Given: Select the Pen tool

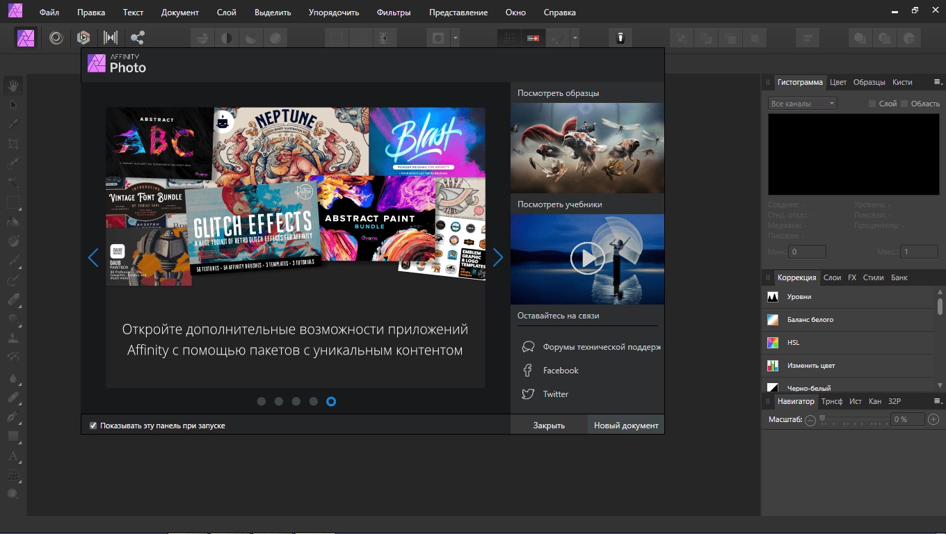Looking at the screenshot, I should click(13, 417).
